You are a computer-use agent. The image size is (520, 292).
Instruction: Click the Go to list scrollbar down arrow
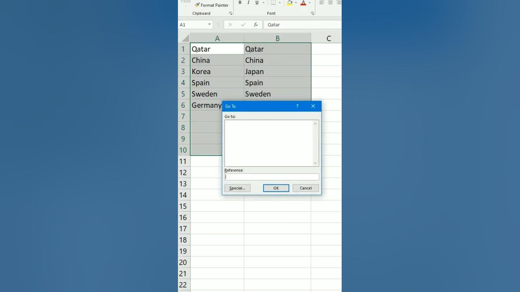(316, 163)
